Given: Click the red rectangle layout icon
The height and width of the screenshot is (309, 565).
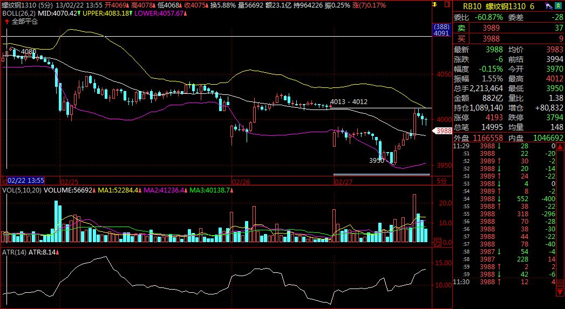Looking at the screenshot, I should pos(447,5).
